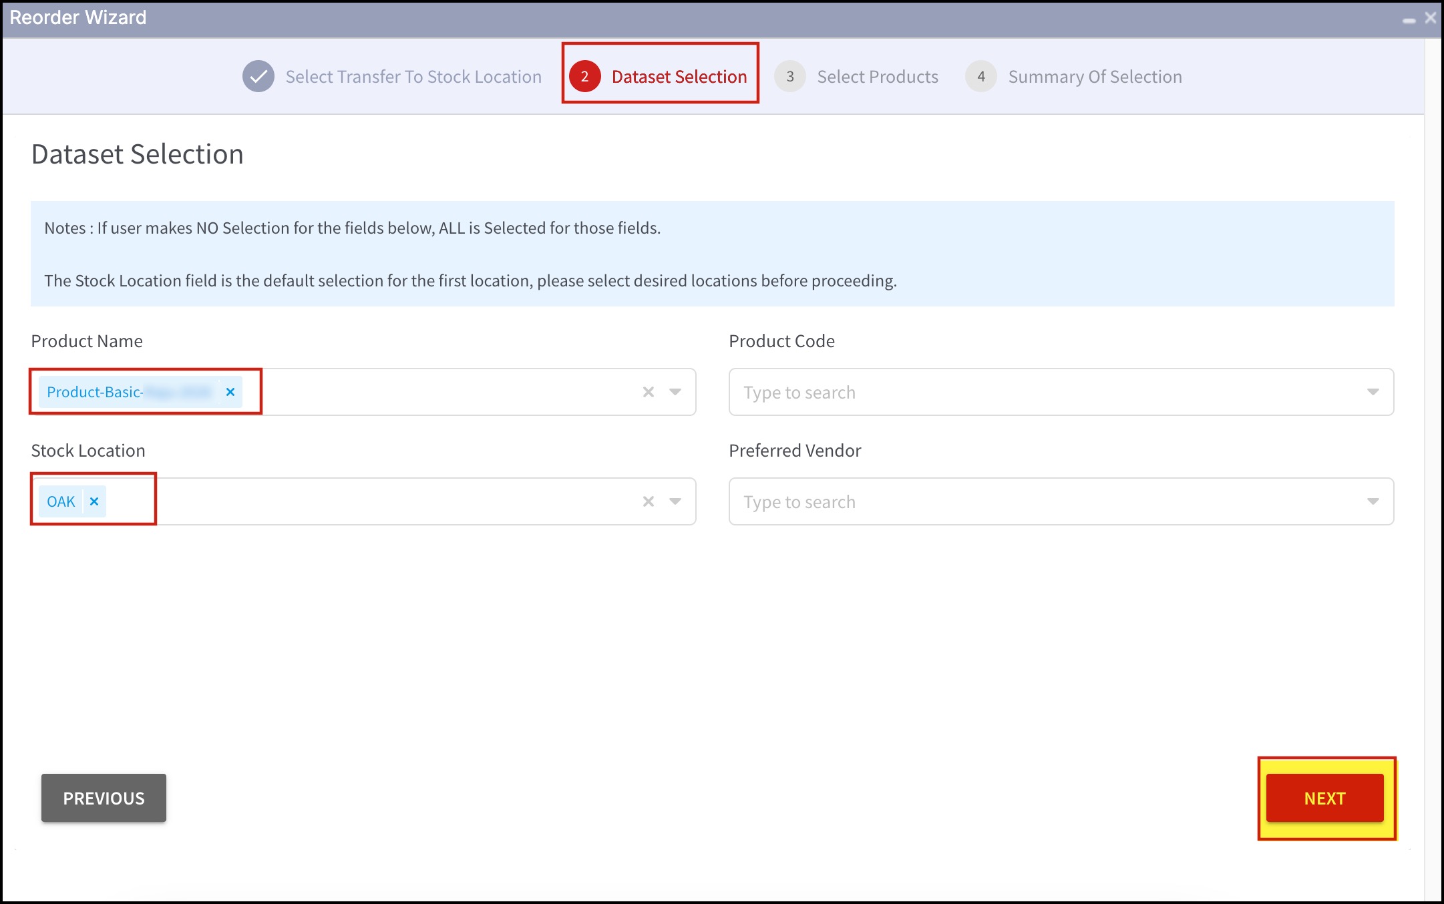
Task: Expand the Stock Location dropdown arrow
Action: tap(675, 501)
